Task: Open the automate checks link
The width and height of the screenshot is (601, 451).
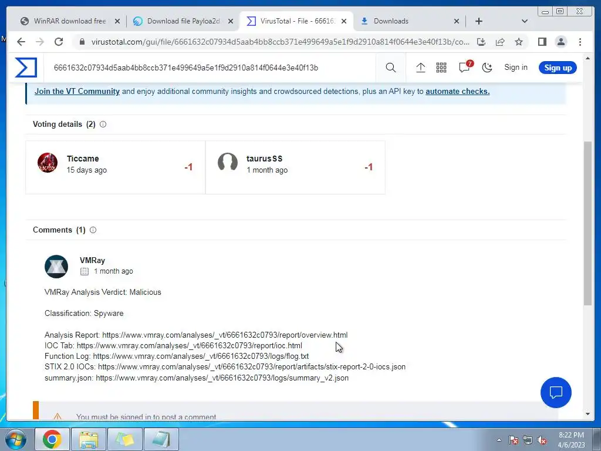Action: (x=457, y=91)
